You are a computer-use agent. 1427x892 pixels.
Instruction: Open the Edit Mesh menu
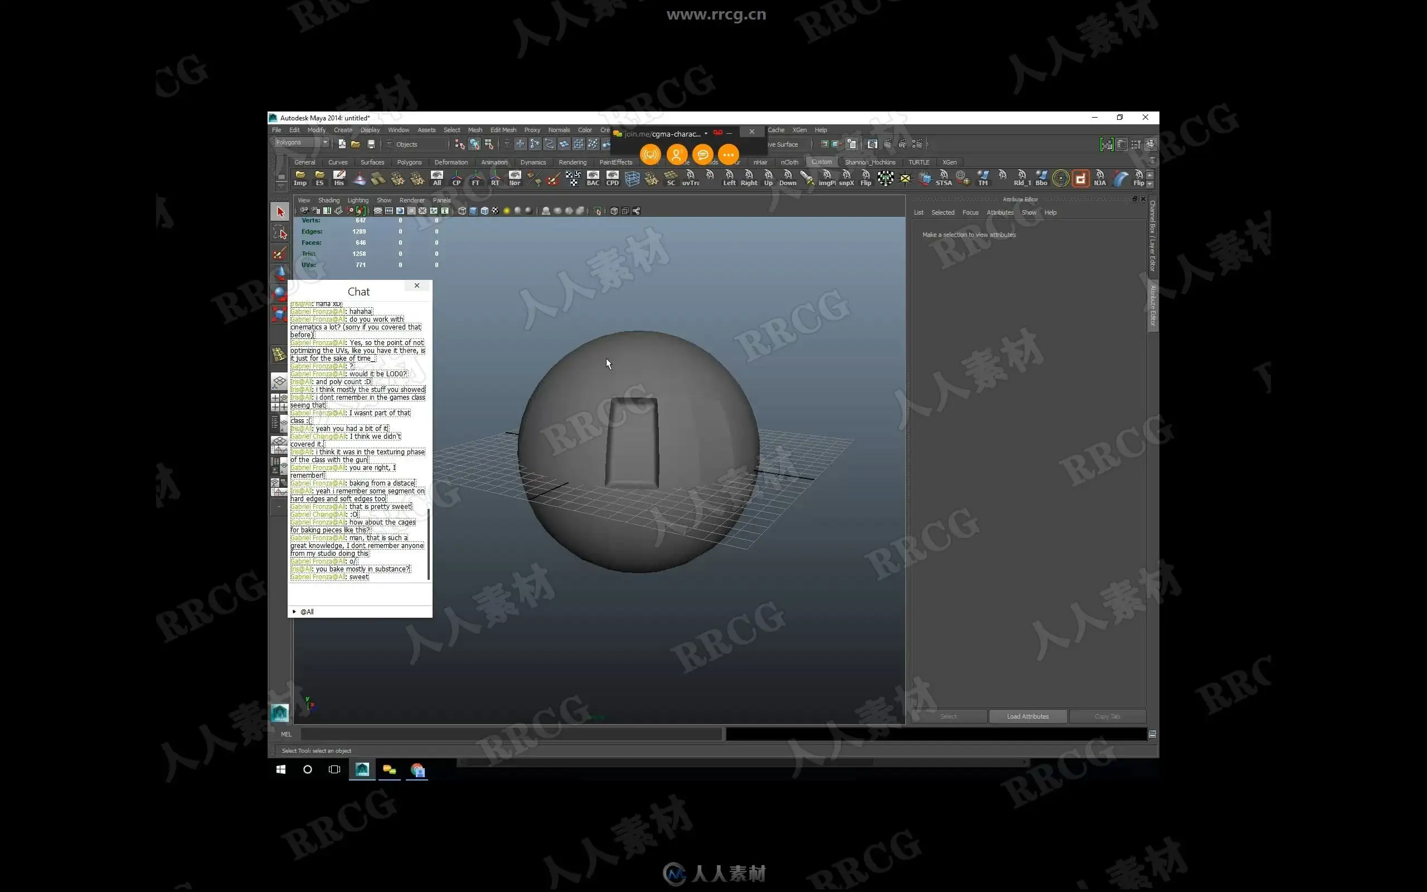(x=503, y=130)
